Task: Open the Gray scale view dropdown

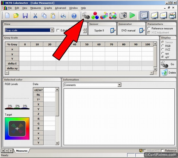Action: click(52, 30)
